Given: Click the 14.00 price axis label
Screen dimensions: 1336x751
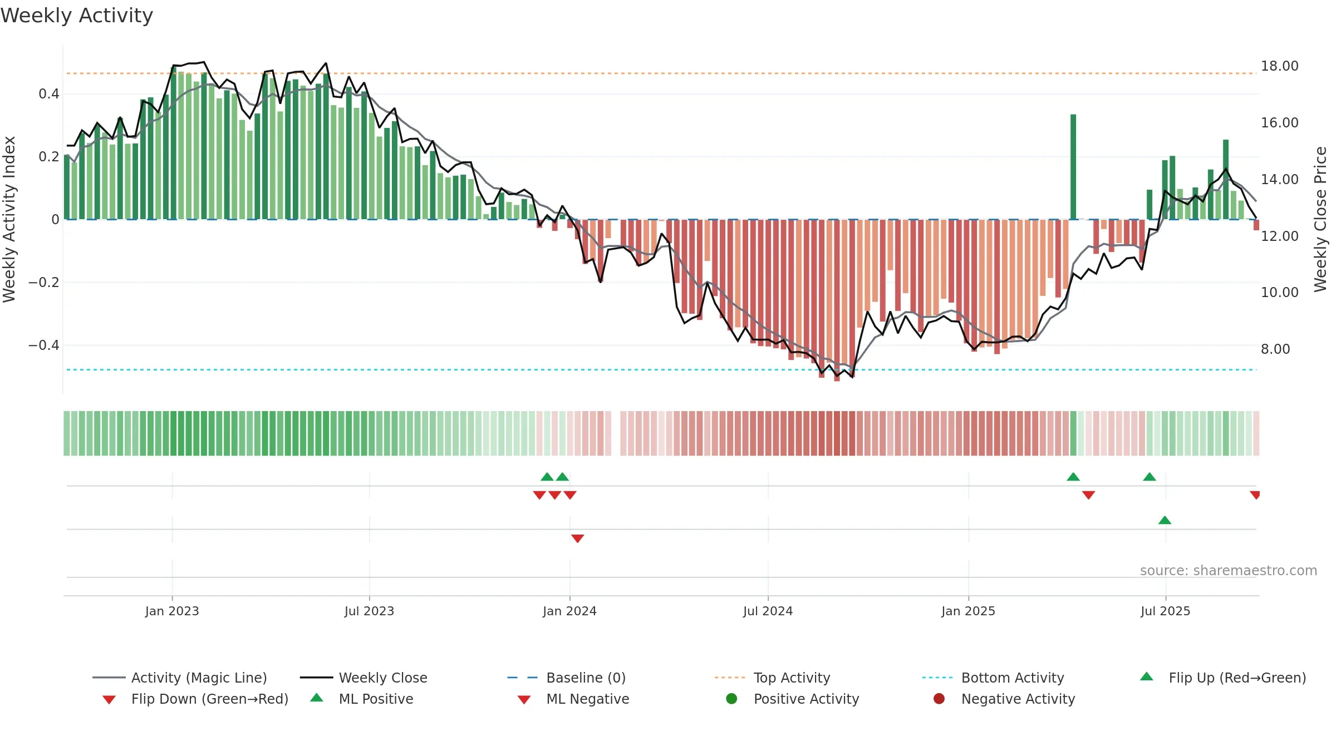Looking at the screenshot, I should click(x=1280, y=180).
